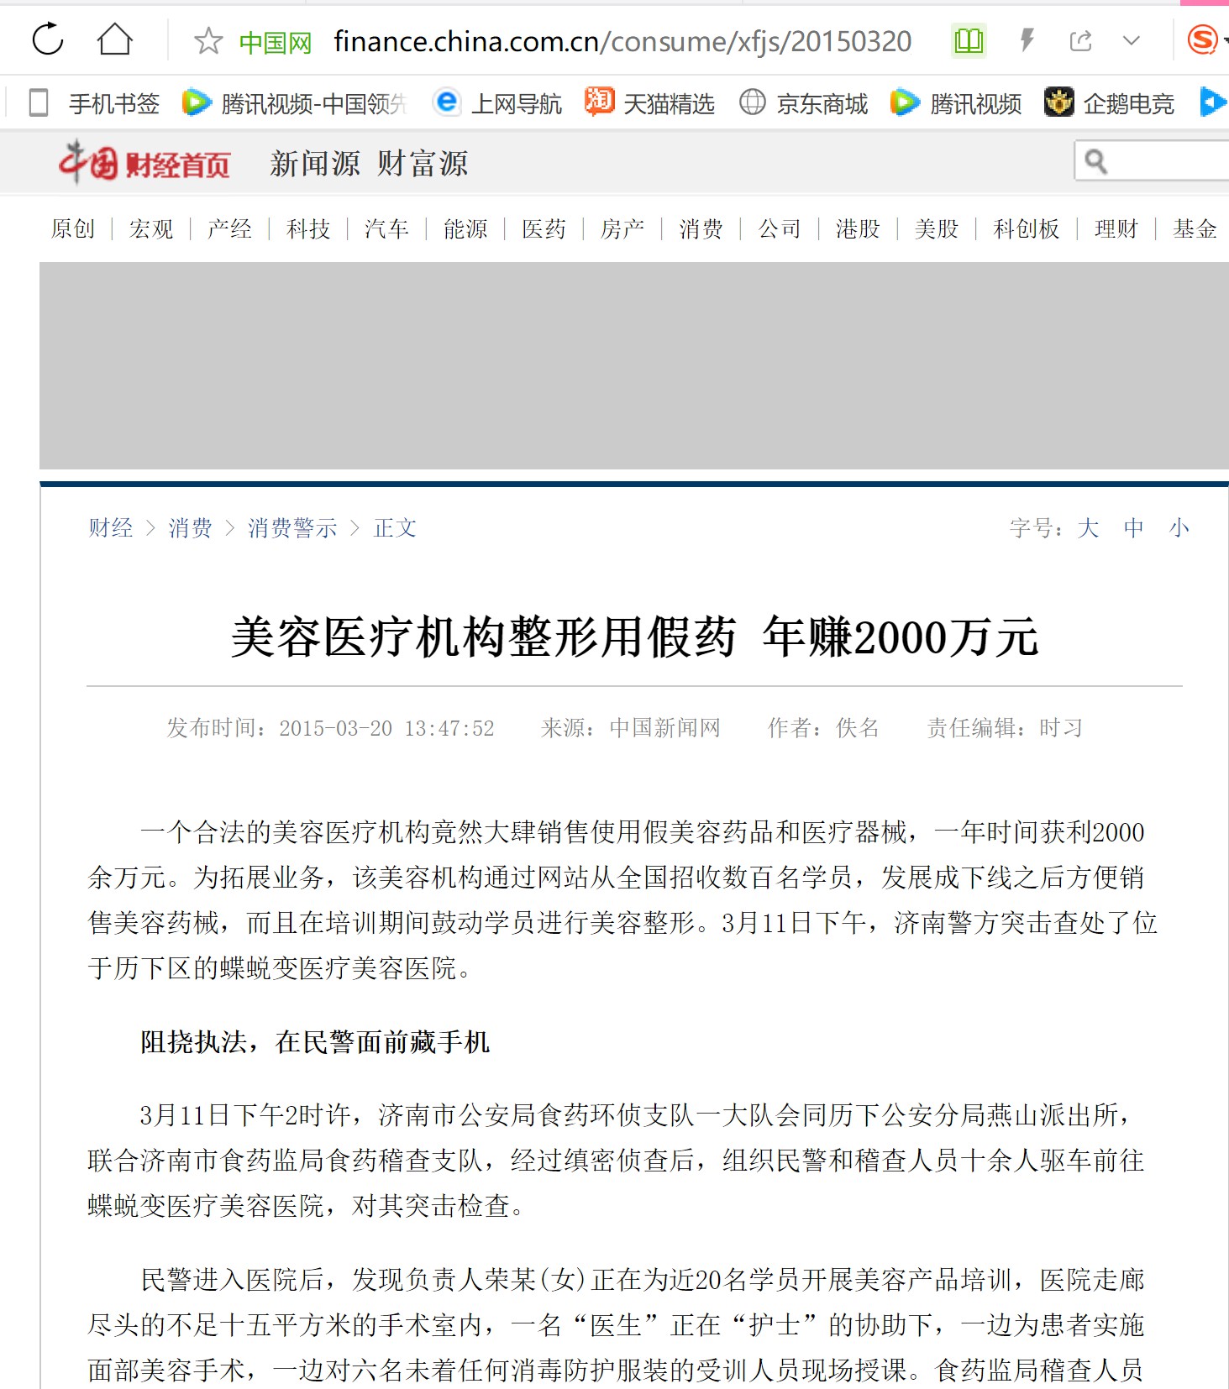Open the 企鹅电竞 bookmark
Screen dimensions: 1229x1389
[1109, 103]
